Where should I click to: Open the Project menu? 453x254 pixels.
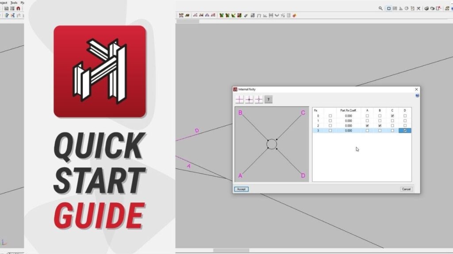(x=3, y=3)
